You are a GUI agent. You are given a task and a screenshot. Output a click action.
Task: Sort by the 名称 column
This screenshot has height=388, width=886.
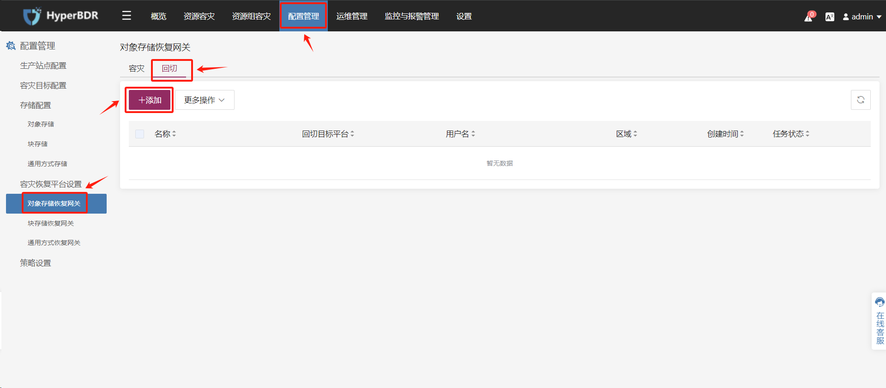[165, 134]
